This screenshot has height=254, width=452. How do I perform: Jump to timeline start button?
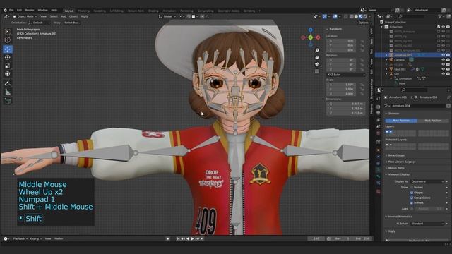[x=178, y=238]
